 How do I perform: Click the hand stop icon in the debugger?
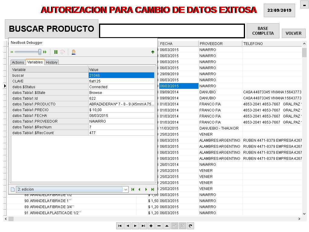[x=74, y=52]
